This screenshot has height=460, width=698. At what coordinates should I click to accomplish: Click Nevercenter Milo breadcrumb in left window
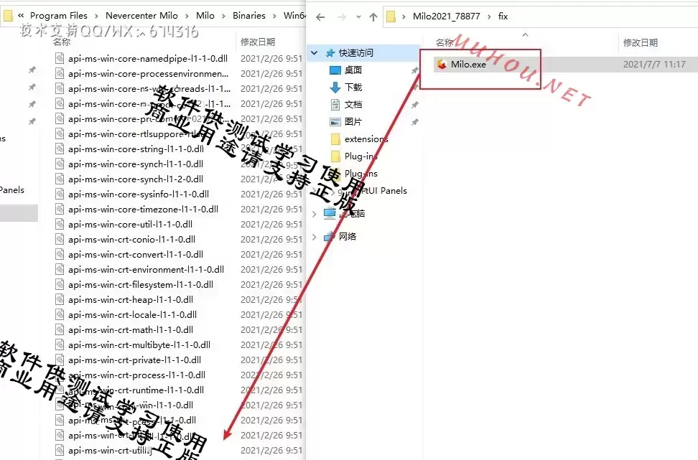(x=141, y=16)
